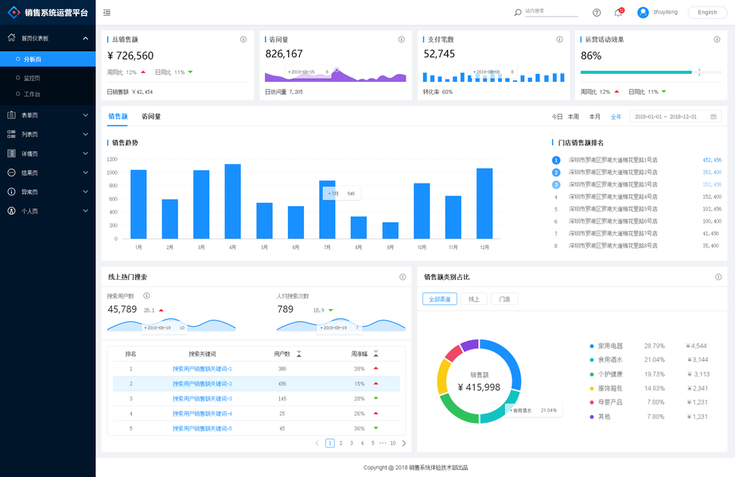Select 线上 channel radio button
The image size is (735, 477).
(x=474, y=299)
